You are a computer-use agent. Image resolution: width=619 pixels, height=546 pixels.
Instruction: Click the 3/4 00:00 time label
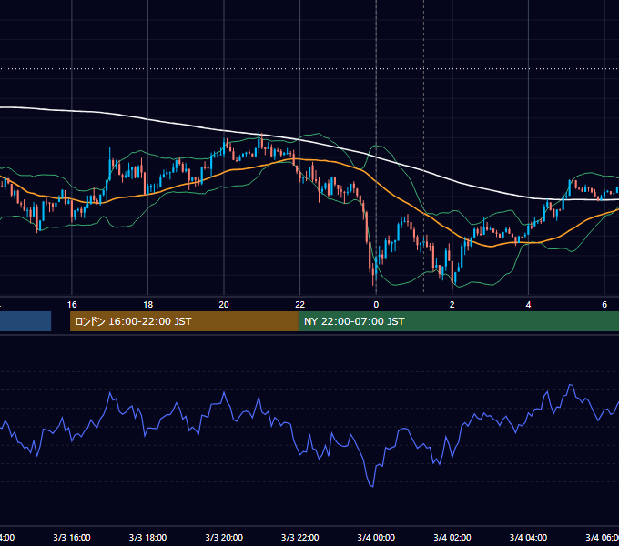click(376, 537)
